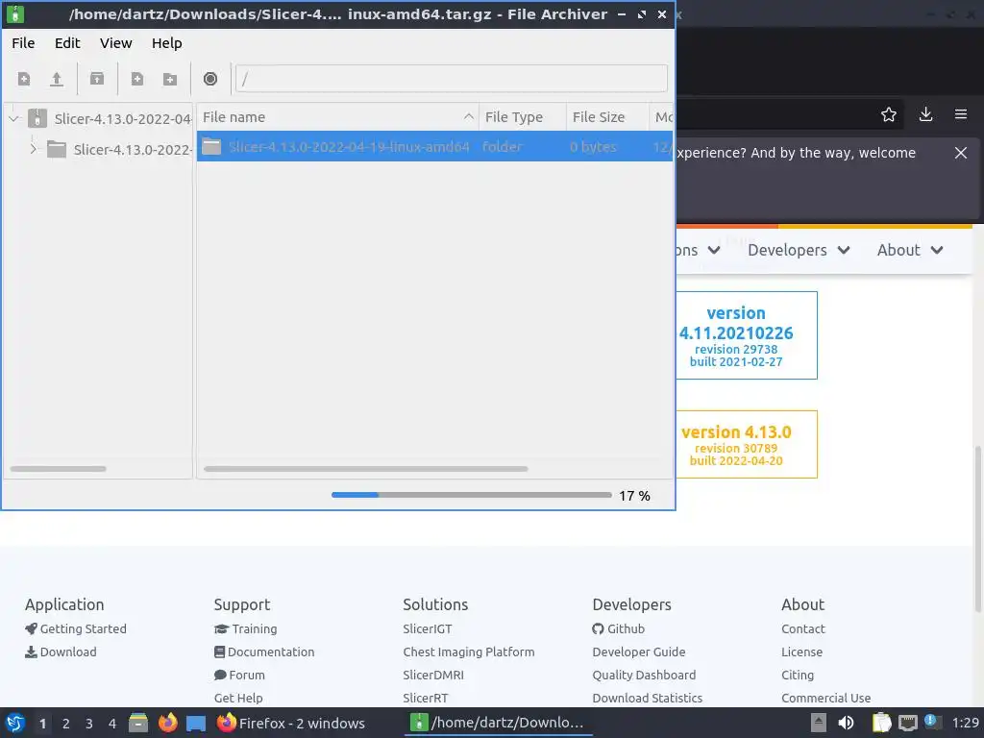Click the version 4.13.0 download box

coord(747,444)
